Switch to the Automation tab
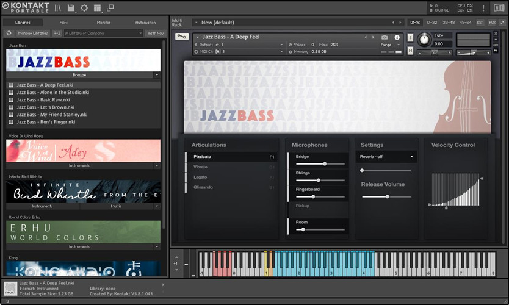The image size is (509, 305). coord(145,23)
